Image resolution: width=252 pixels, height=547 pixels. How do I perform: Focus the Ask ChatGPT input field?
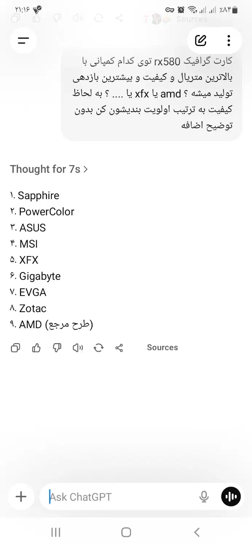pos(120,497)
